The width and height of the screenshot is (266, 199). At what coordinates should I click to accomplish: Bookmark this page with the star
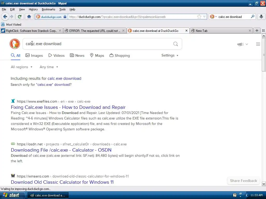199,17
